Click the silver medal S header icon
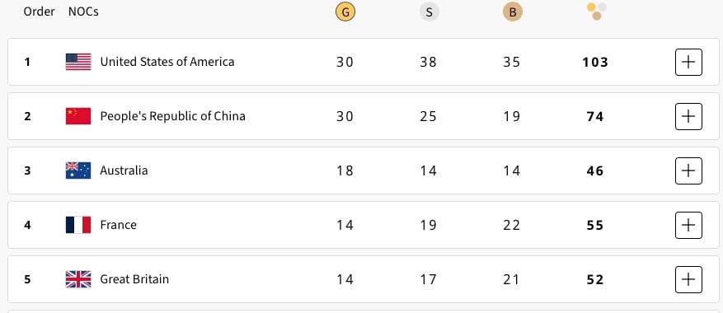 429,12
